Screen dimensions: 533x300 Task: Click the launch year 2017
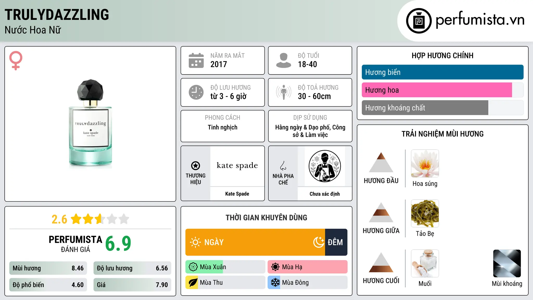[219, 64]
